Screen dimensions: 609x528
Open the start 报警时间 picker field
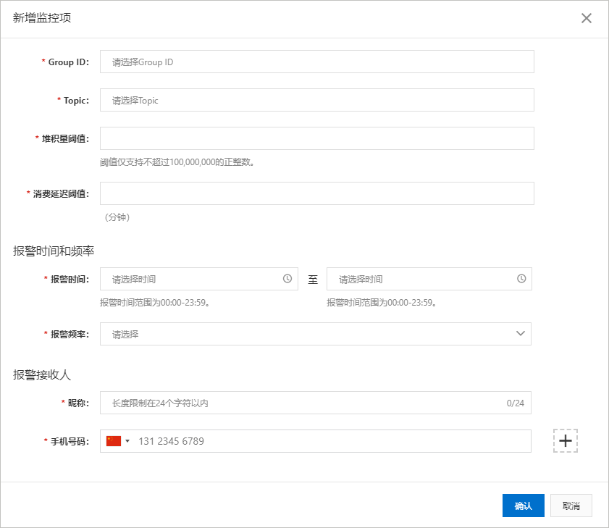(x=199, y=279)
